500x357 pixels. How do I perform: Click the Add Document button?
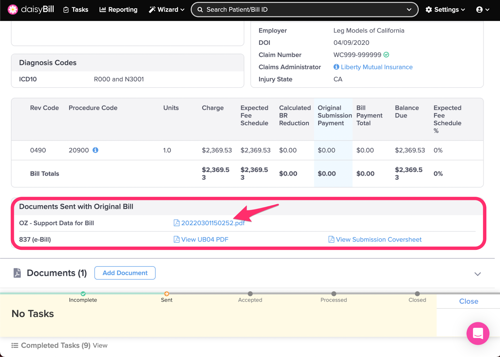tap(125, 273)
